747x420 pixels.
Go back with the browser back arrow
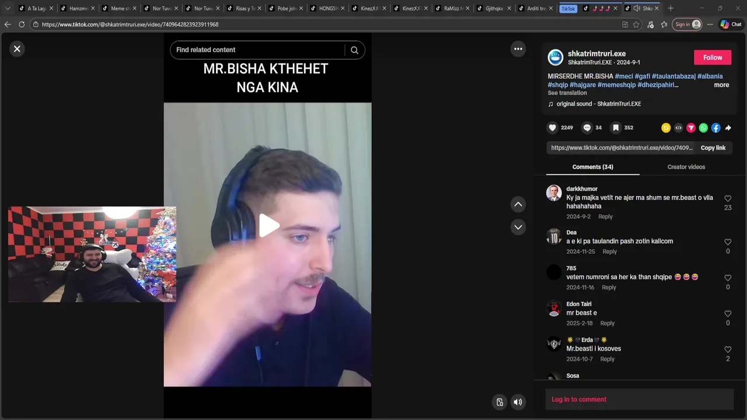8,24
